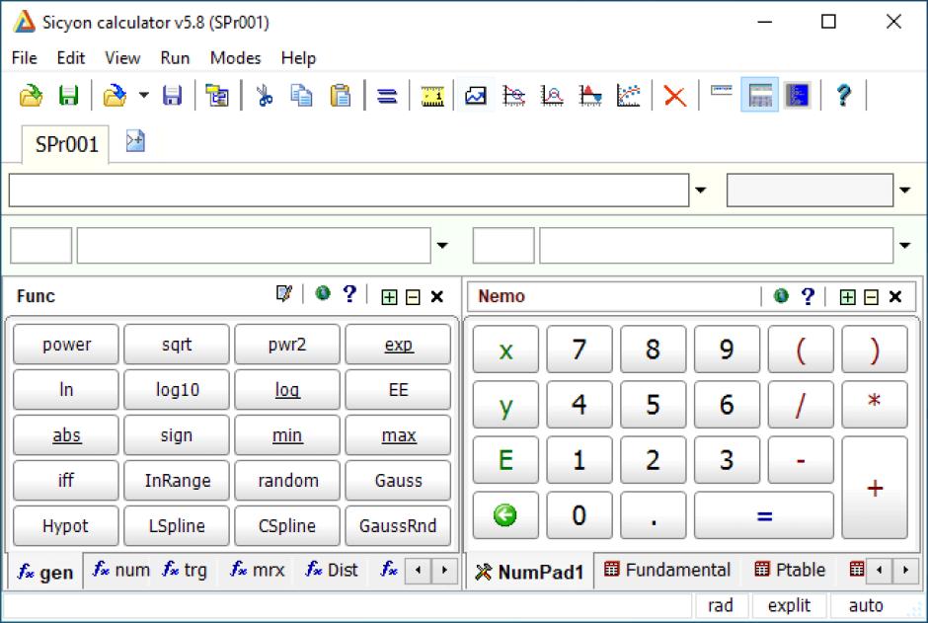This screenshot has height=623, width=928.
Task: Open the Help menu
Action: tap(298, 58)
